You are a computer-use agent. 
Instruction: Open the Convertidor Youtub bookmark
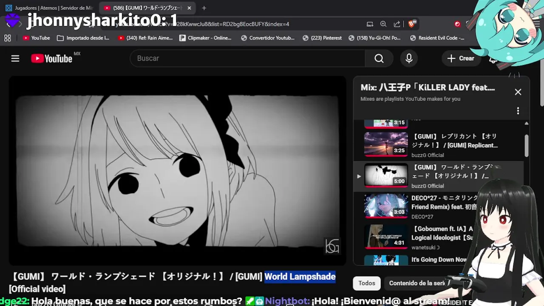[x=268, y=38]
